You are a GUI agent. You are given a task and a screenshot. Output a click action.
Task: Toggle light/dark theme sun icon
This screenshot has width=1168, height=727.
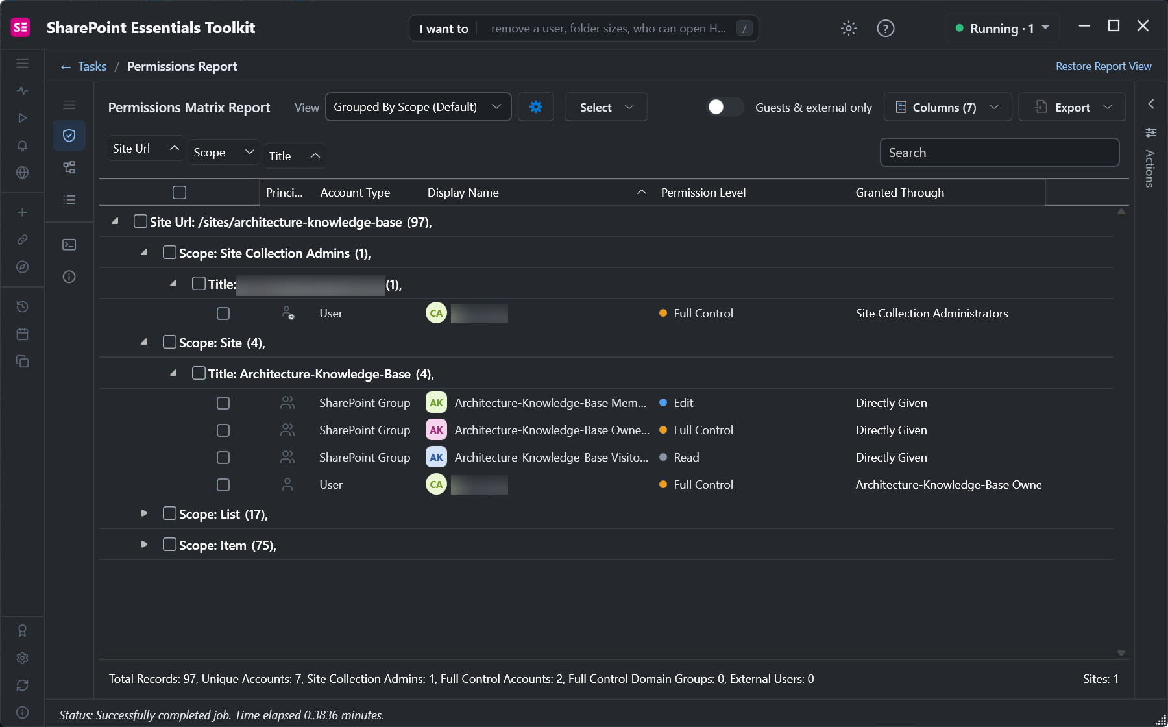[848, 28]
